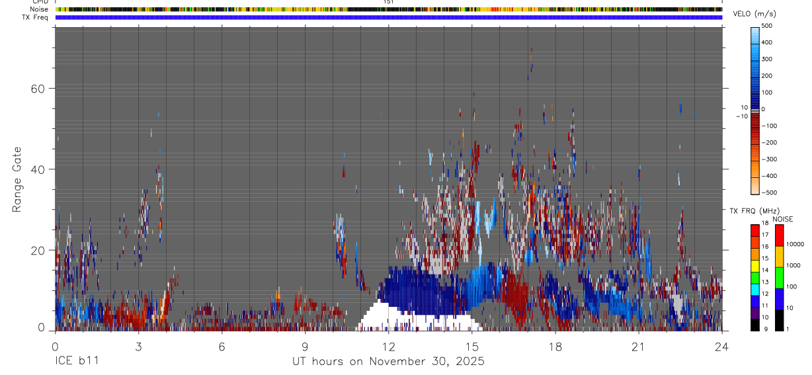Click the pale-orange −400 to −500 velocity segment
The height and width of the screenshot is (375, 812).
pos(755,185)
